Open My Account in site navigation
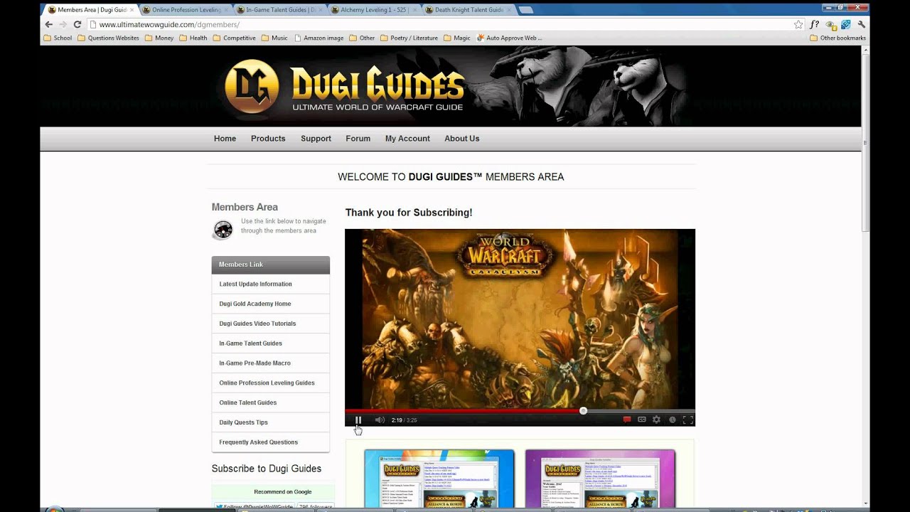 [407, 139]
